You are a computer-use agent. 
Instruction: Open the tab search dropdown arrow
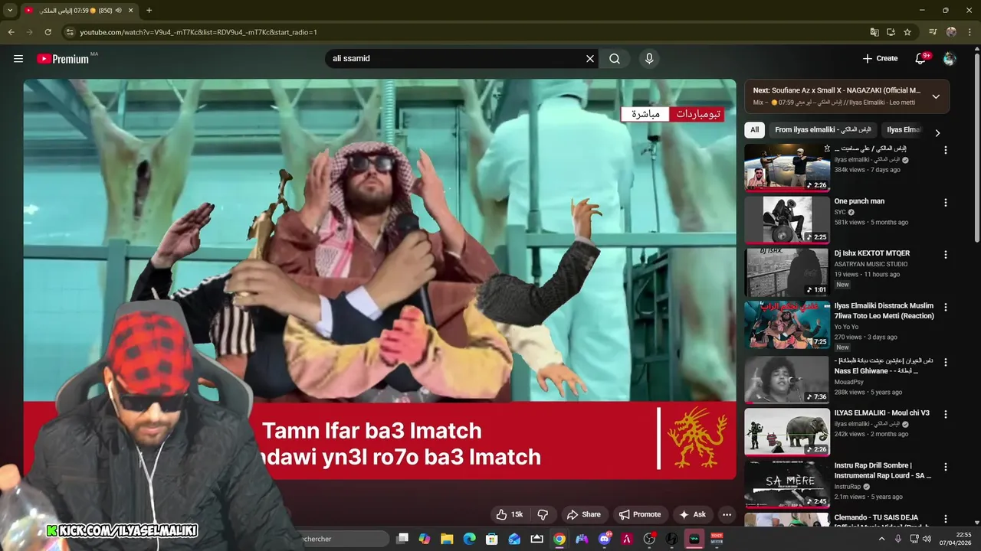click(x=10, y=11)
